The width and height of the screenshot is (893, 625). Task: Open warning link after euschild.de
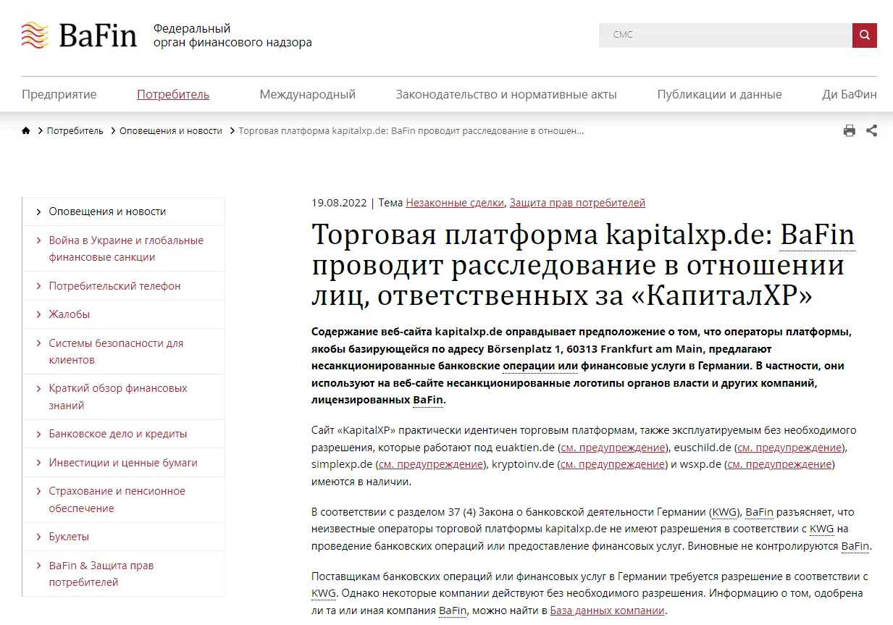[x=789, y=448]
